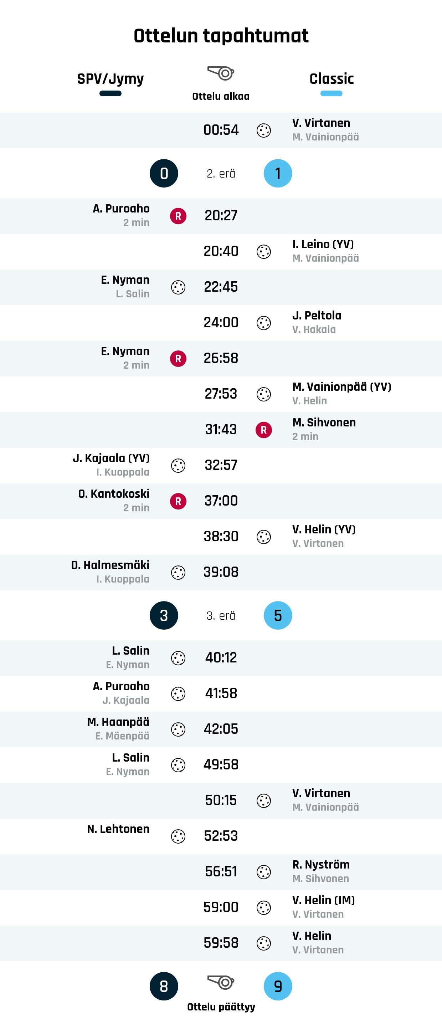Open N. Lehtonen goal at 52:53
The width and height of the screenshot is (442, 1019).
[118, 829]
